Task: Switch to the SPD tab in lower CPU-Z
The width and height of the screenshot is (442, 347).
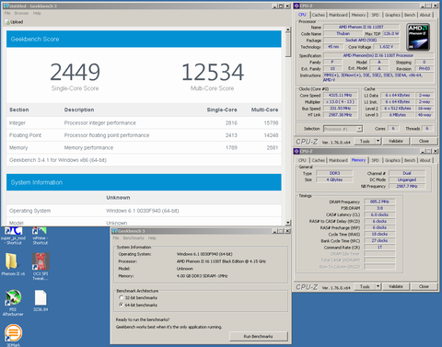Action: tap(375, 160)
